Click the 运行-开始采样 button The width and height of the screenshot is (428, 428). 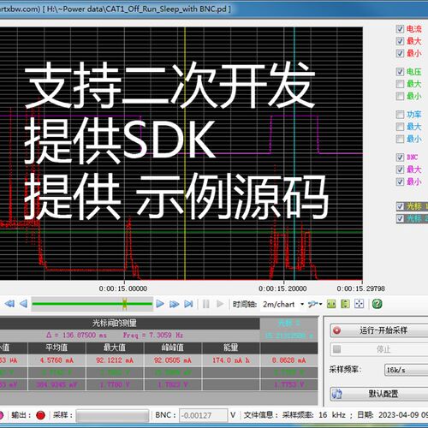point(379,330)
